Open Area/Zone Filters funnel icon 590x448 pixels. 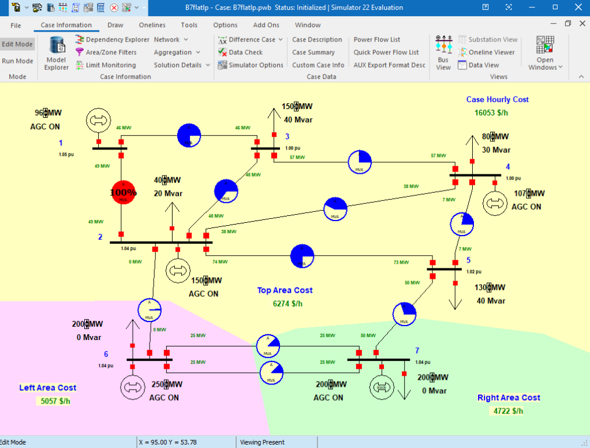point(80,53)
